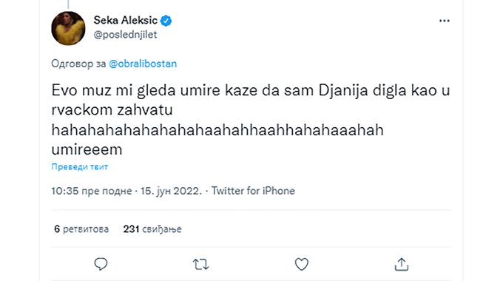View the 231 свиђање likes list

[152, 229]
